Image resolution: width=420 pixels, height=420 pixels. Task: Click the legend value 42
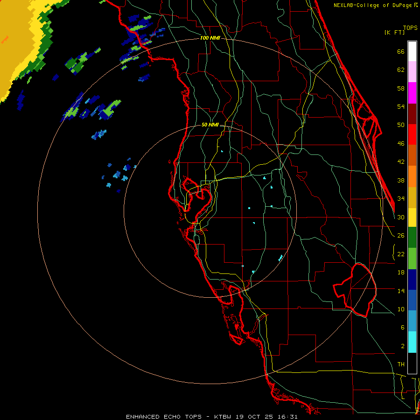click(x=401, y=162)
